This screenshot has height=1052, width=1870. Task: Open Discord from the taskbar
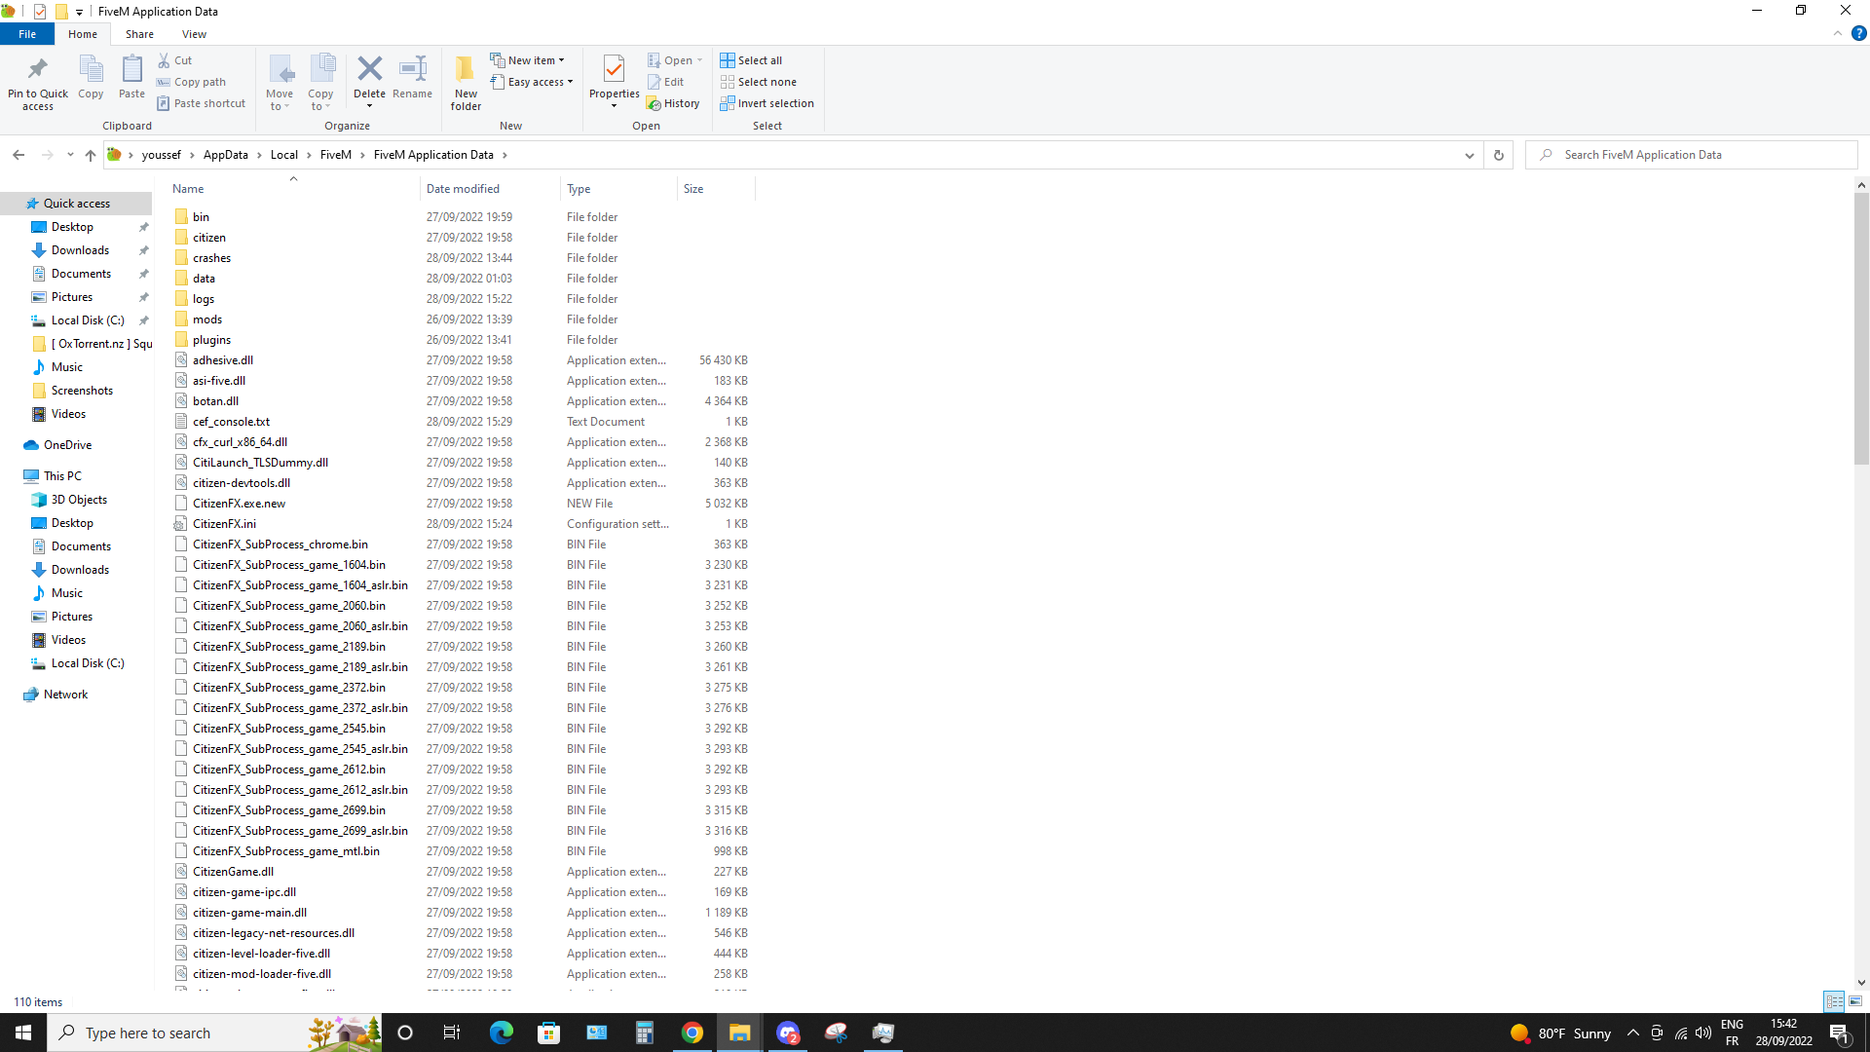[788, 1033]
